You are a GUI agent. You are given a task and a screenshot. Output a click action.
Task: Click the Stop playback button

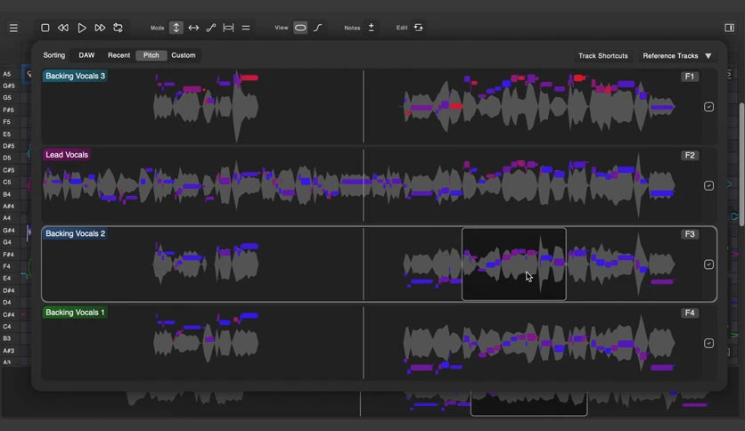click(x=45, y=28)
